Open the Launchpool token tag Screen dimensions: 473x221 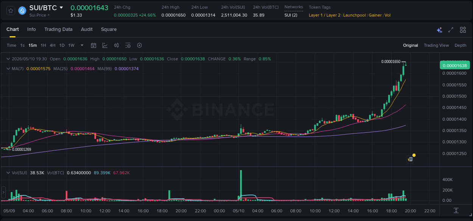tap(355, 15)
